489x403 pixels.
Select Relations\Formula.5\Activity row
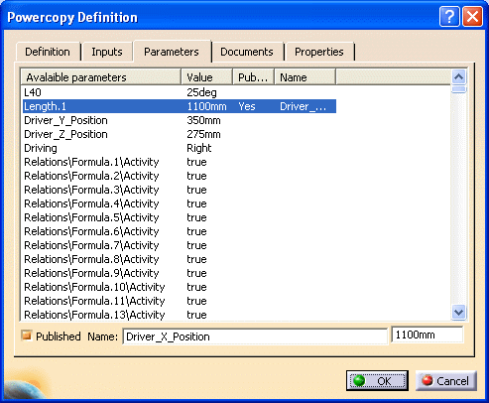pos(180,217)
